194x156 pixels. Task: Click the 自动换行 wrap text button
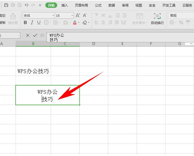(157, 19)
